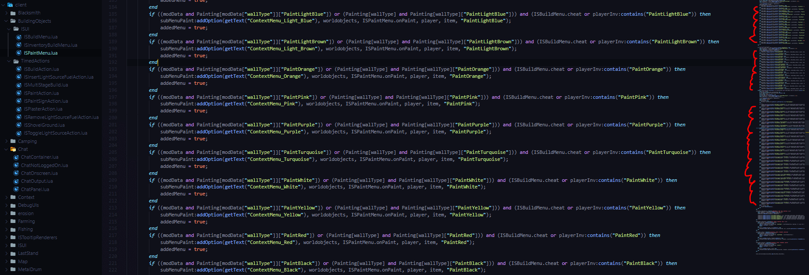
Task: Click the Chat folder icon
Action: [x=13, y=149]
